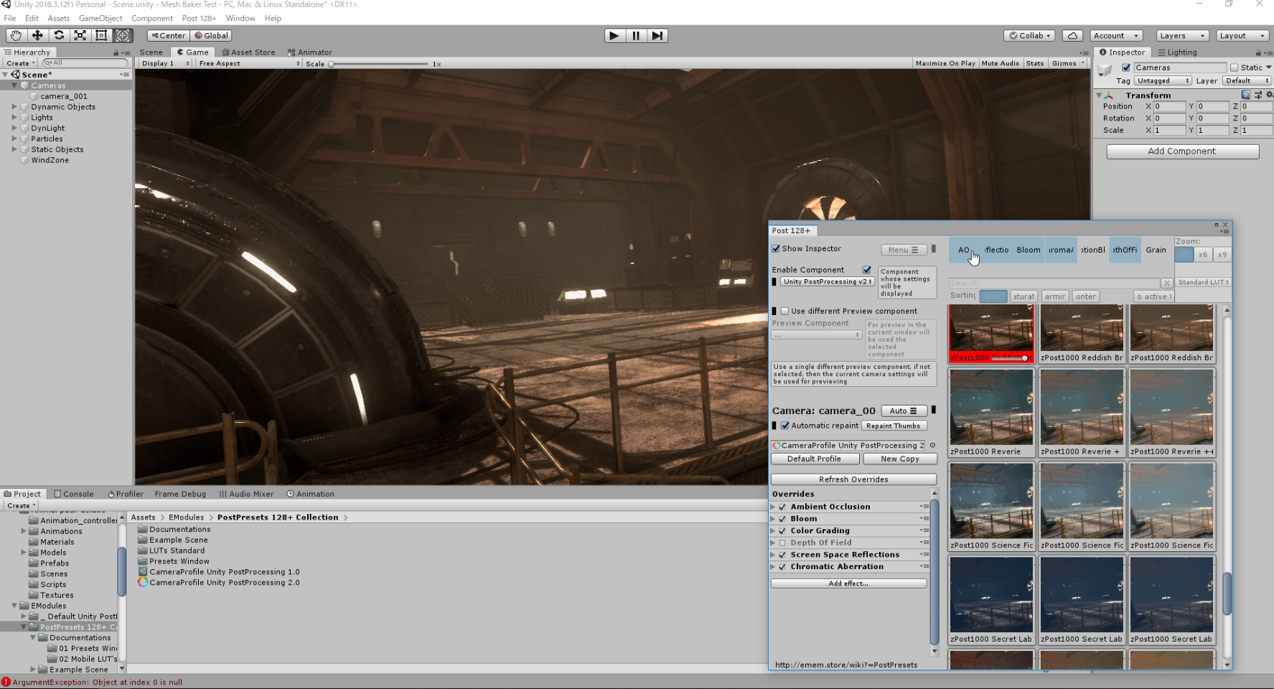Click the Add Component button
The image size is (1274, 689).
tap(1181, 151)
